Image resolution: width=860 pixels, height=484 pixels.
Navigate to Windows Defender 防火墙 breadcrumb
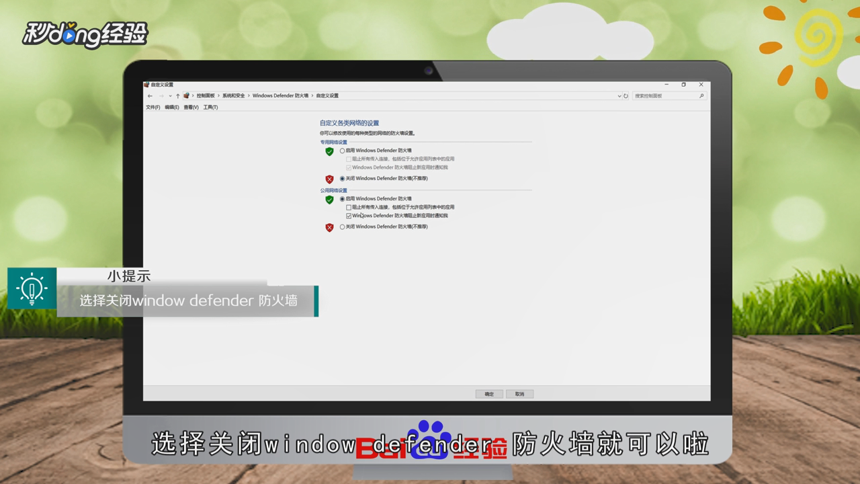(x=280, y=96)
